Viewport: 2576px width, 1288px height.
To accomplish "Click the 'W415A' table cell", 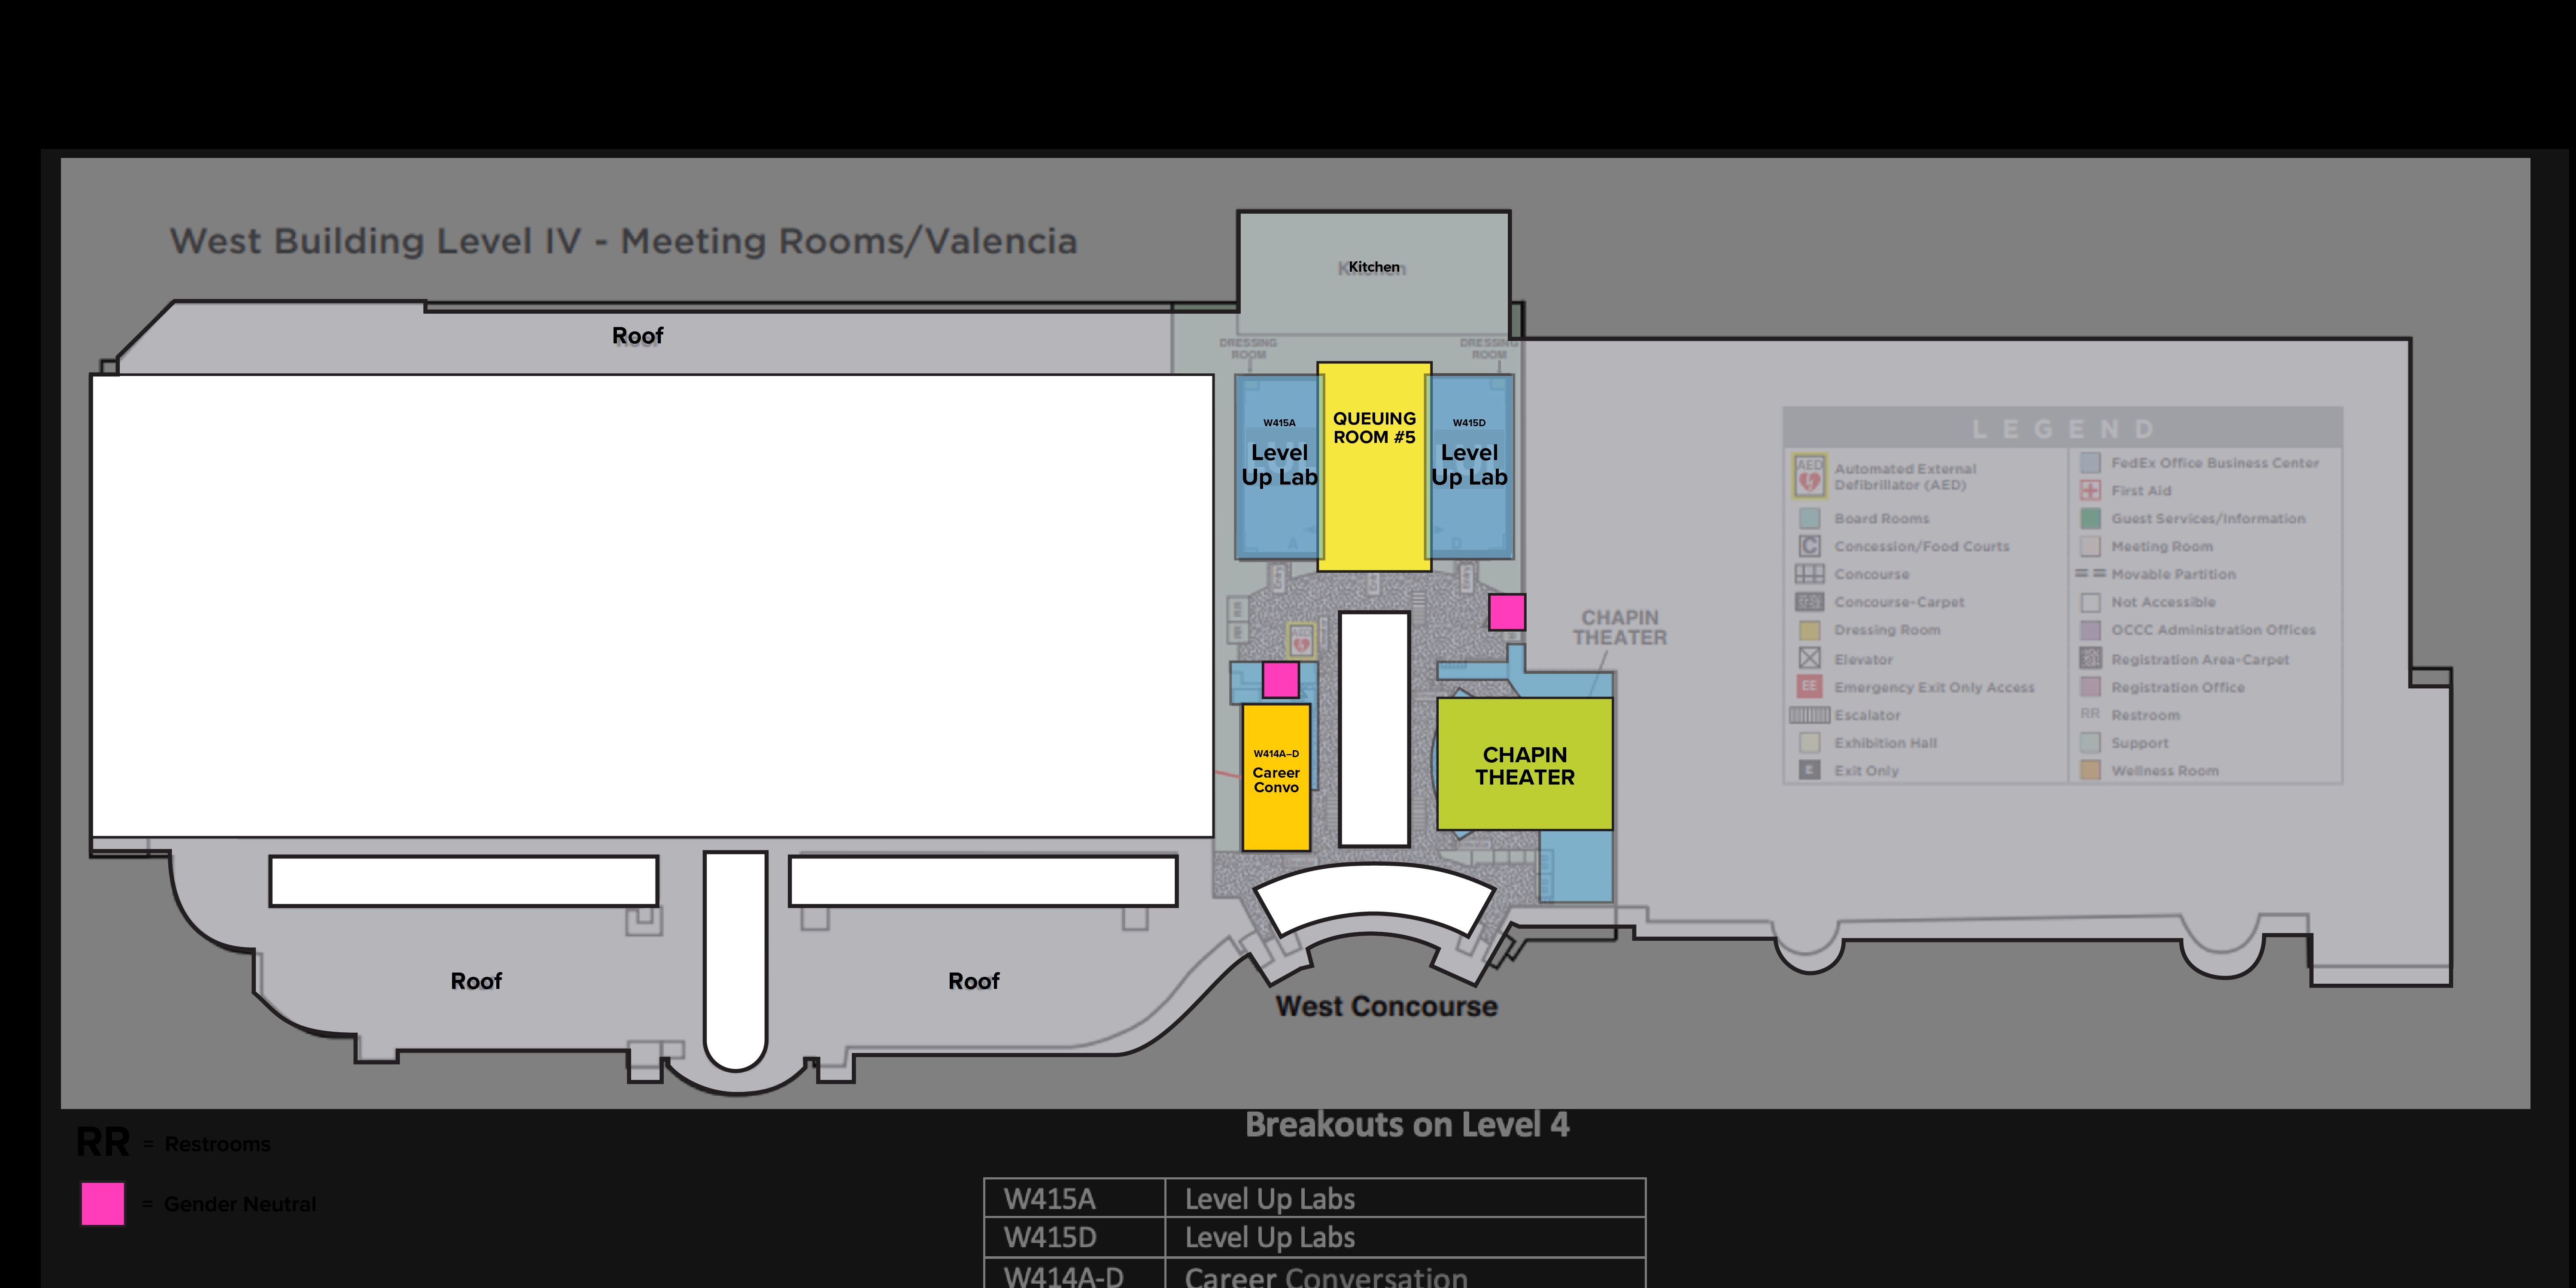I will 1075,1198.
